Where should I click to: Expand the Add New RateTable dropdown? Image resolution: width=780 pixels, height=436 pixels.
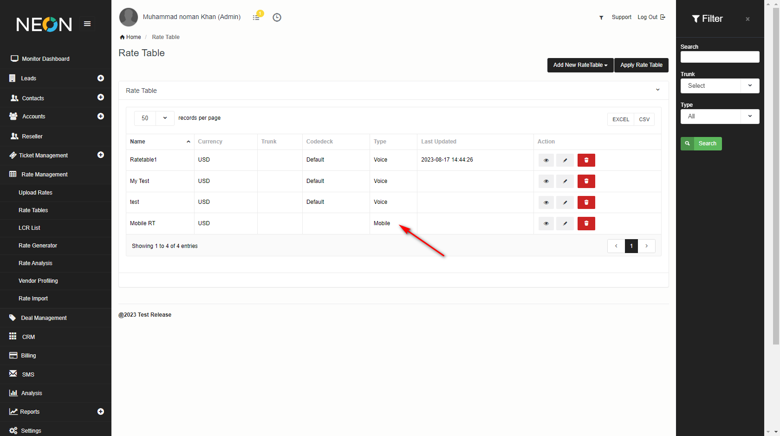[580, 65]
